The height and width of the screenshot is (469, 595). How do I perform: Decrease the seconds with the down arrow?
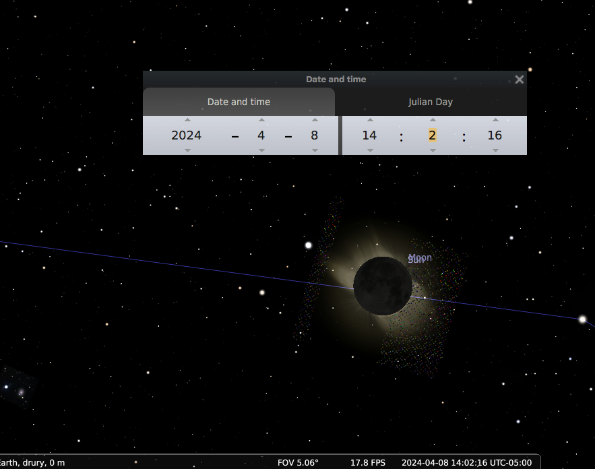(x=495, y=150)
